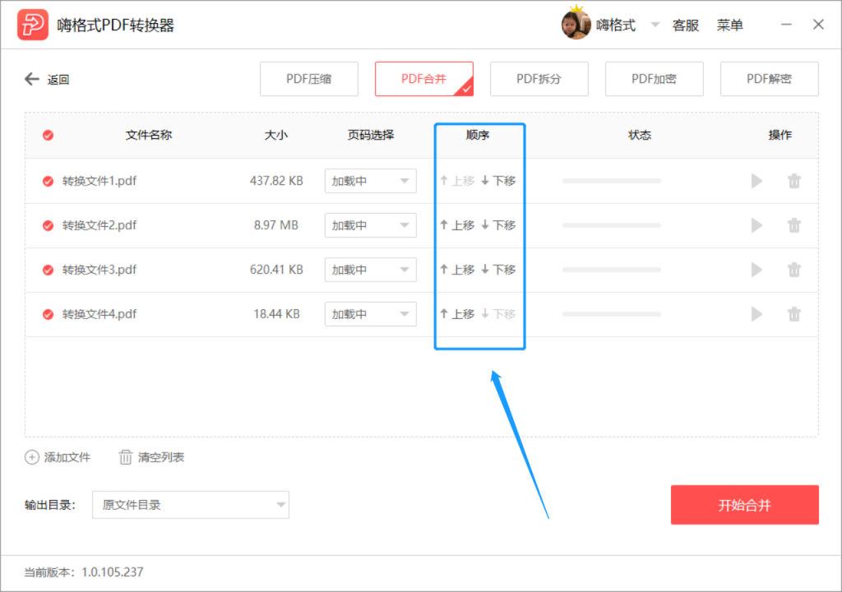This screenshot has width=842, height=592.
Task: Open 客服 customer service
Action: pos(686,25)
